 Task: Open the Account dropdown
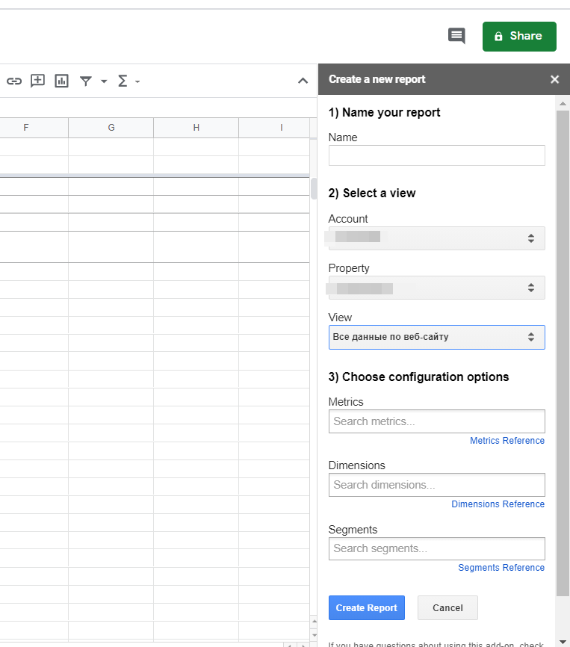pyautogui.click(x=437, y=238)
